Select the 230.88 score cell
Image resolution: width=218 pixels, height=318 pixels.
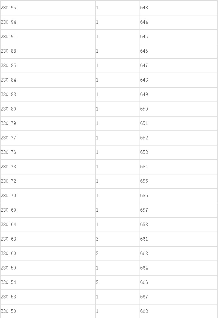[x=48, y=51]
